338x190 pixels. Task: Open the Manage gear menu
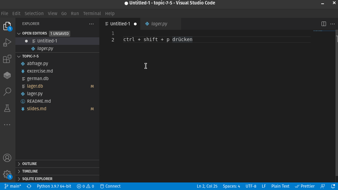coord(7,174)
